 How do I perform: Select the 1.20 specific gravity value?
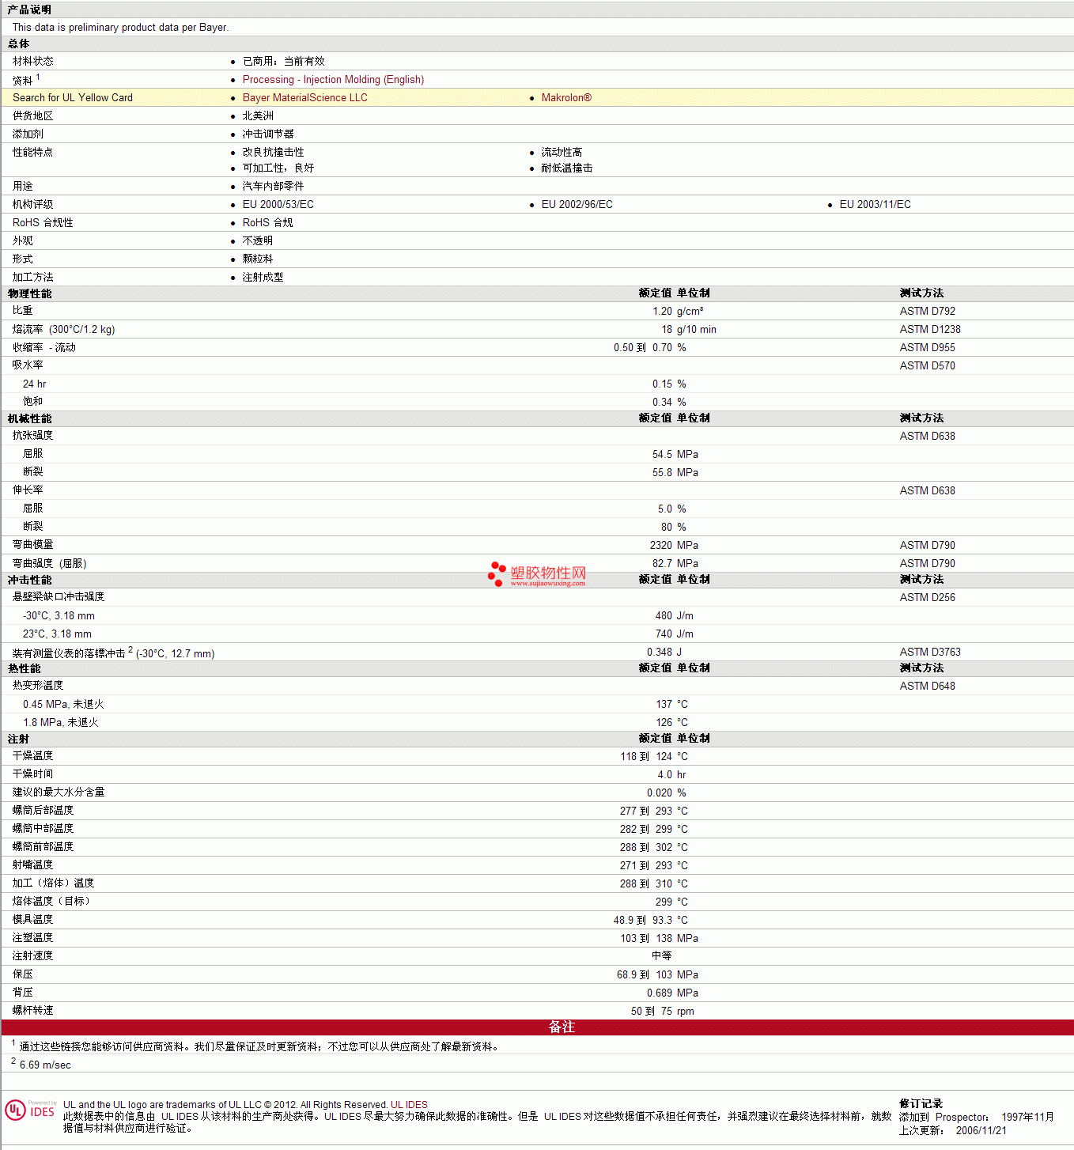click(x=663, y=312)
